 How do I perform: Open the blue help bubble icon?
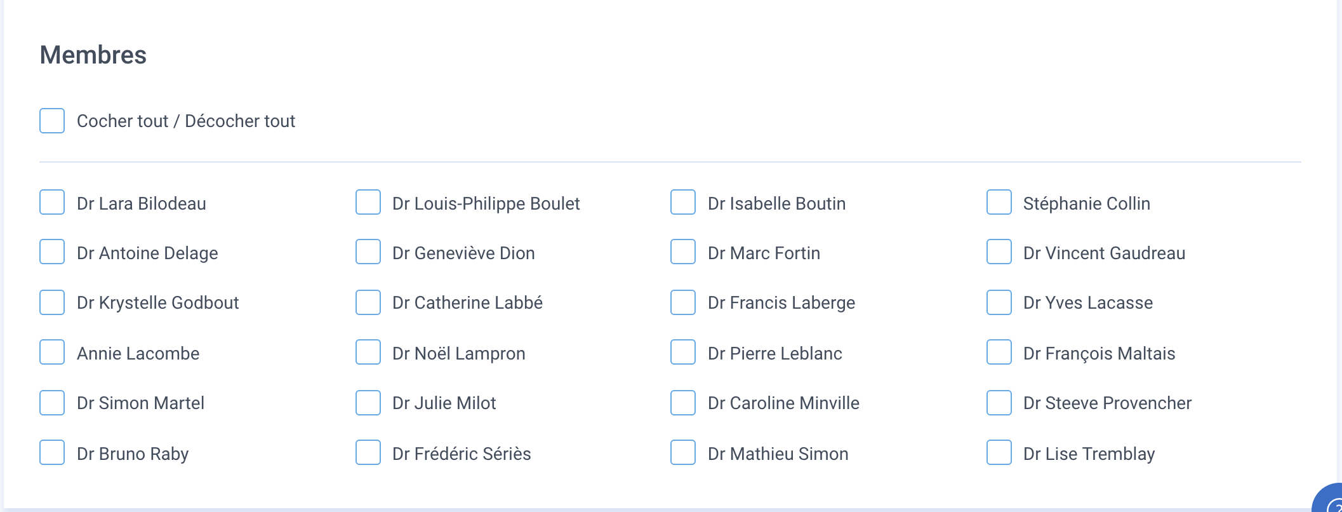[x=1329, y=499]
